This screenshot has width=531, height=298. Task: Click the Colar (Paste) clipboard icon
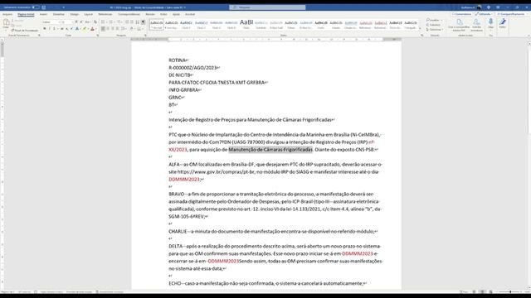[6, 24]
